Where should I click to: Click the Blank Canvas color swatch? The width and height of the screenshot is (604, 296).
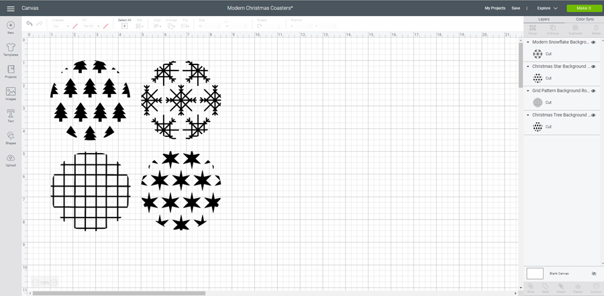535,273
